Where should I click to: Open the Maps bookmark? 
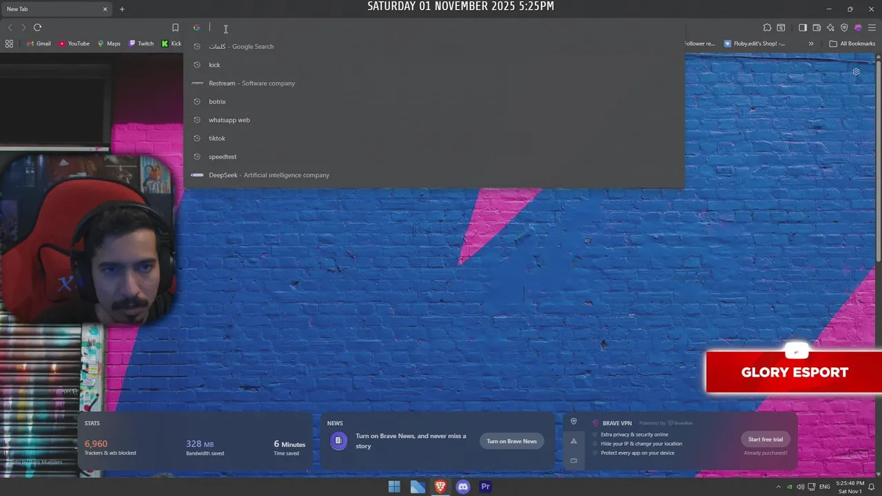coord(109,43)
